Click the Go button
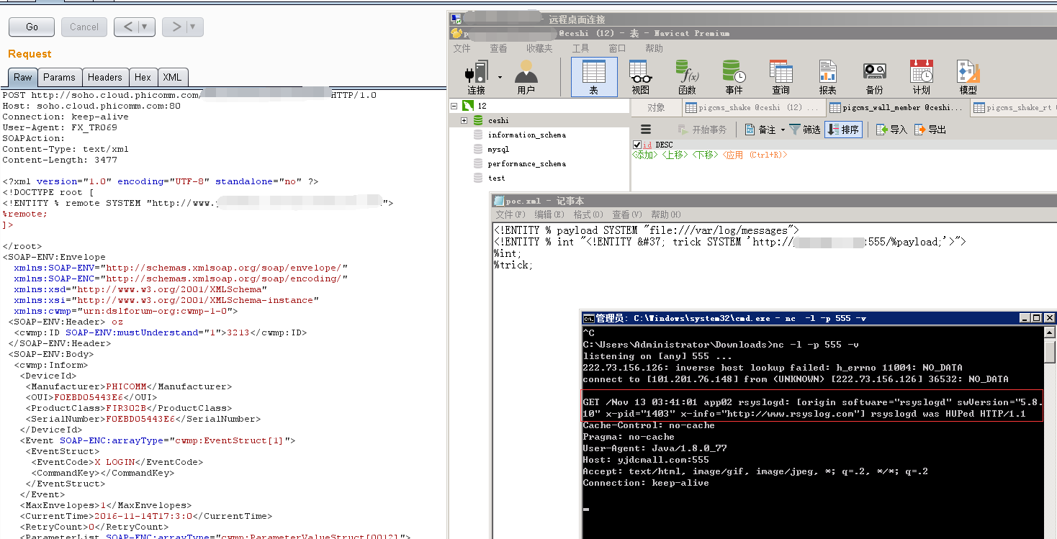Image resolution: width=1057 pixels, height=539 pixels. coord(32,27)
